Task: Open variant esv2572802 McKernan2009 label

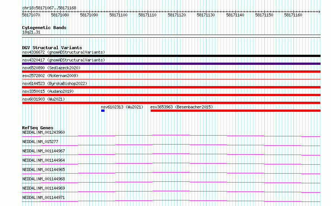Action: 50,76
